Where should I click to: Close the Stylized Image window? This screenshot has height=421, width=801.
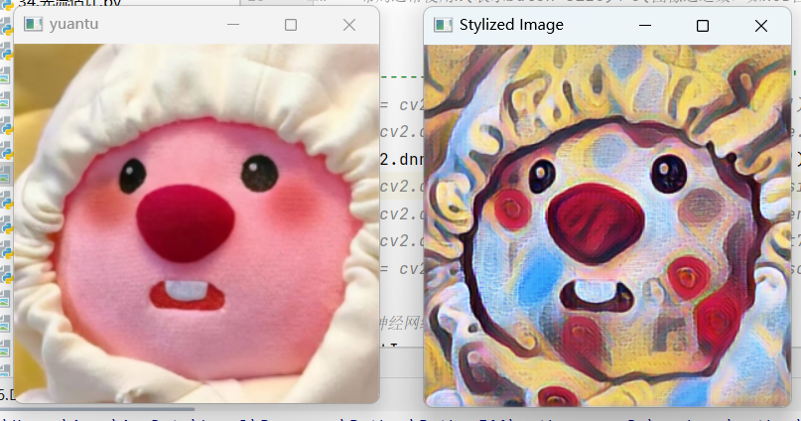point(761,26)
